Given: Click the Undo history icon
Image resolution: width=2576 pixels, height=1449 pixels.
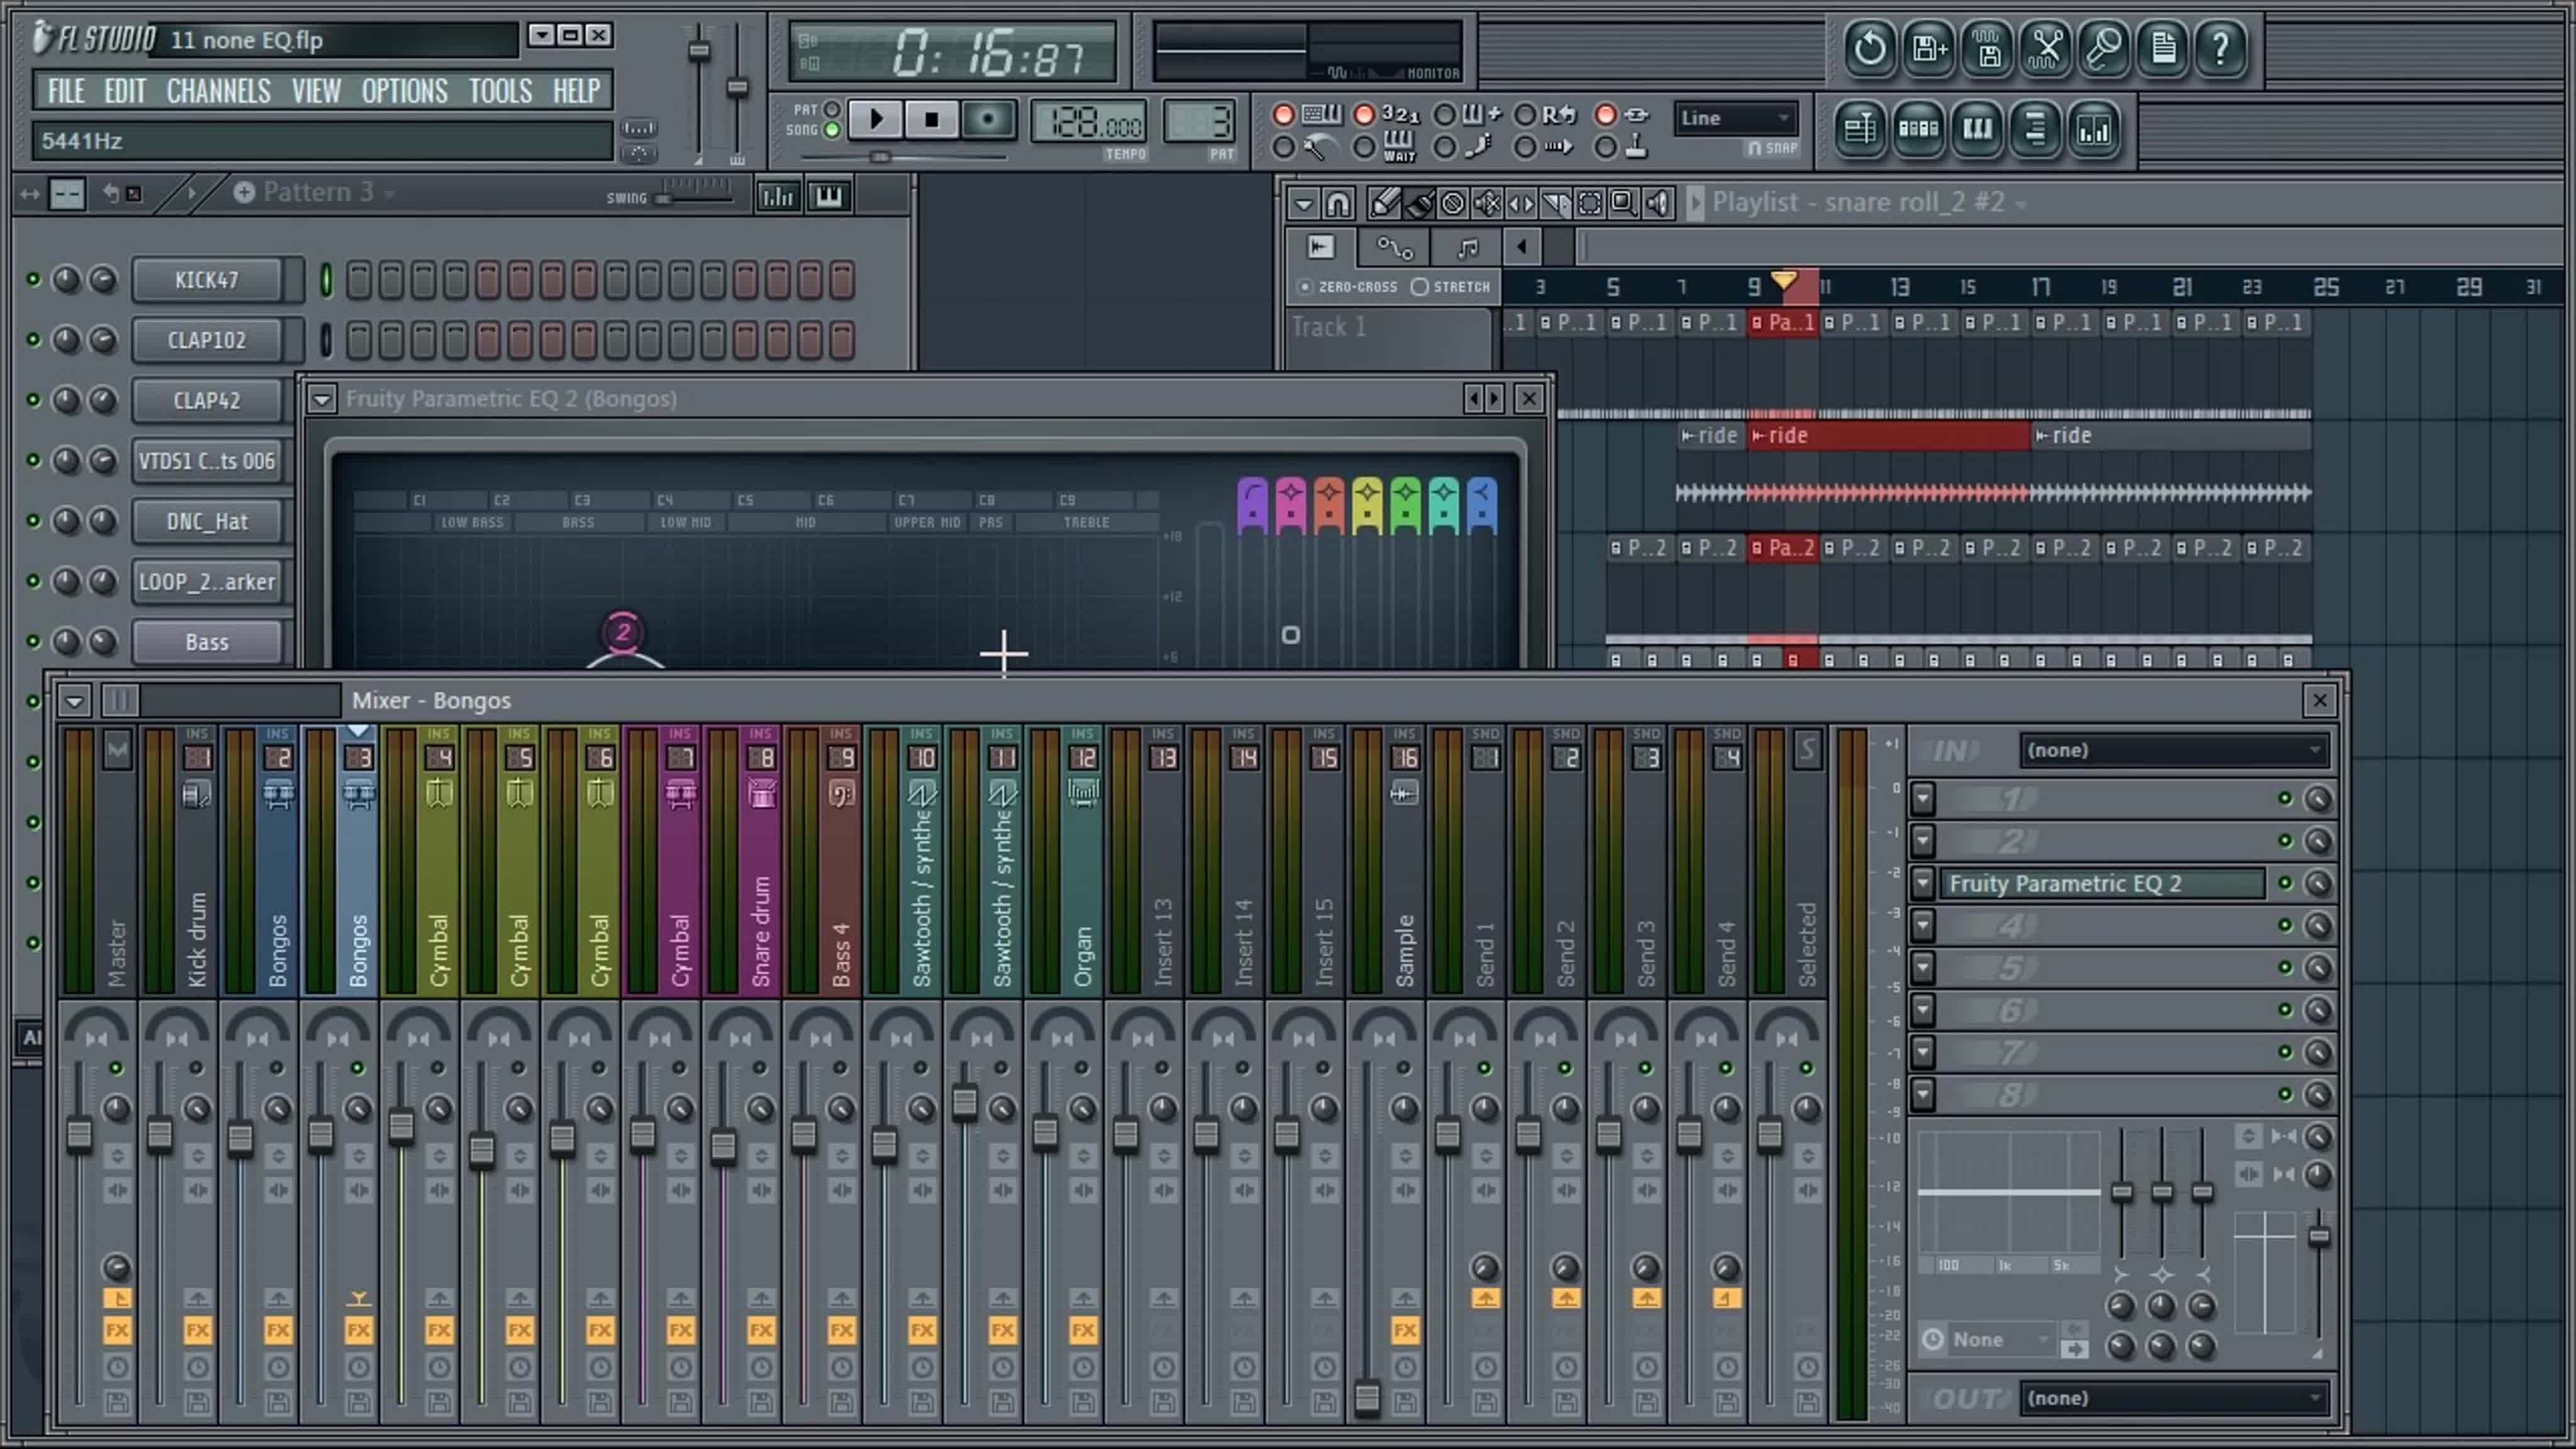Looking at the screenshot, I should 1869,48.
